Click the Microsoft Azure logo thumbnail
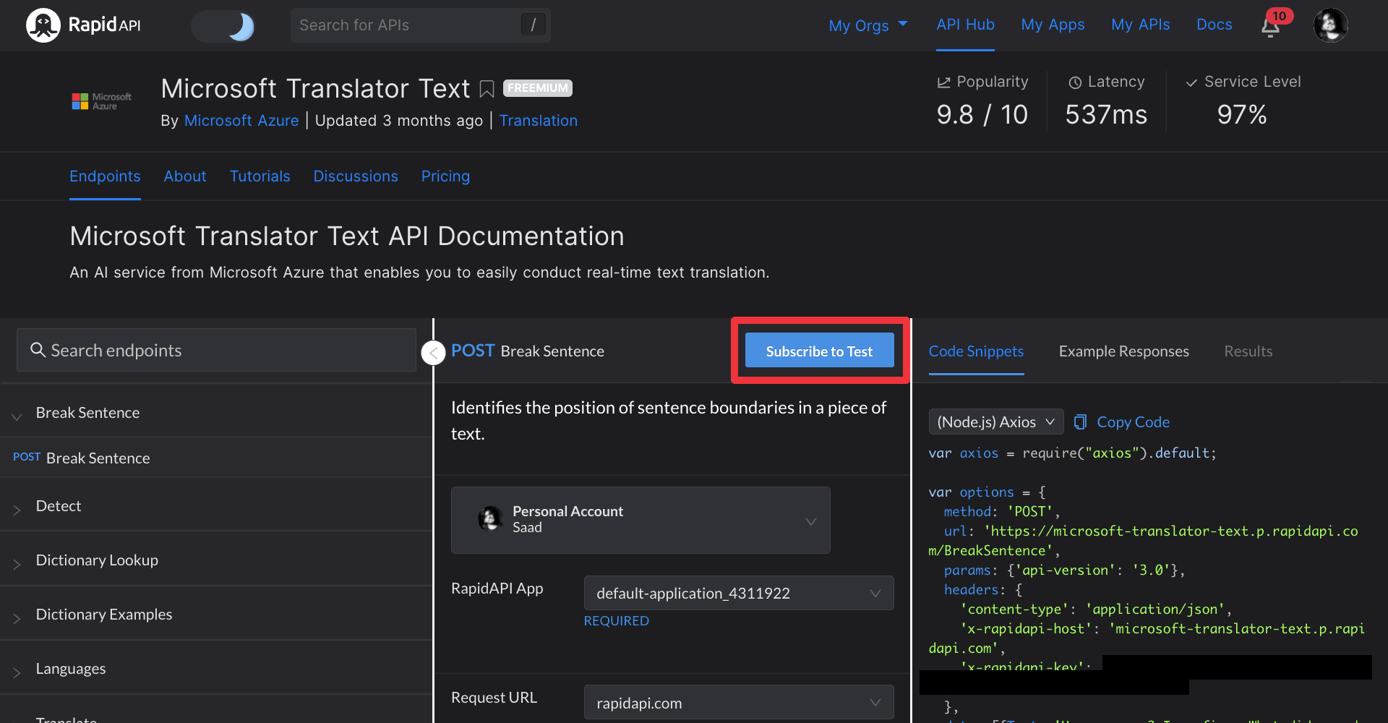 click(x=101, y=101)
